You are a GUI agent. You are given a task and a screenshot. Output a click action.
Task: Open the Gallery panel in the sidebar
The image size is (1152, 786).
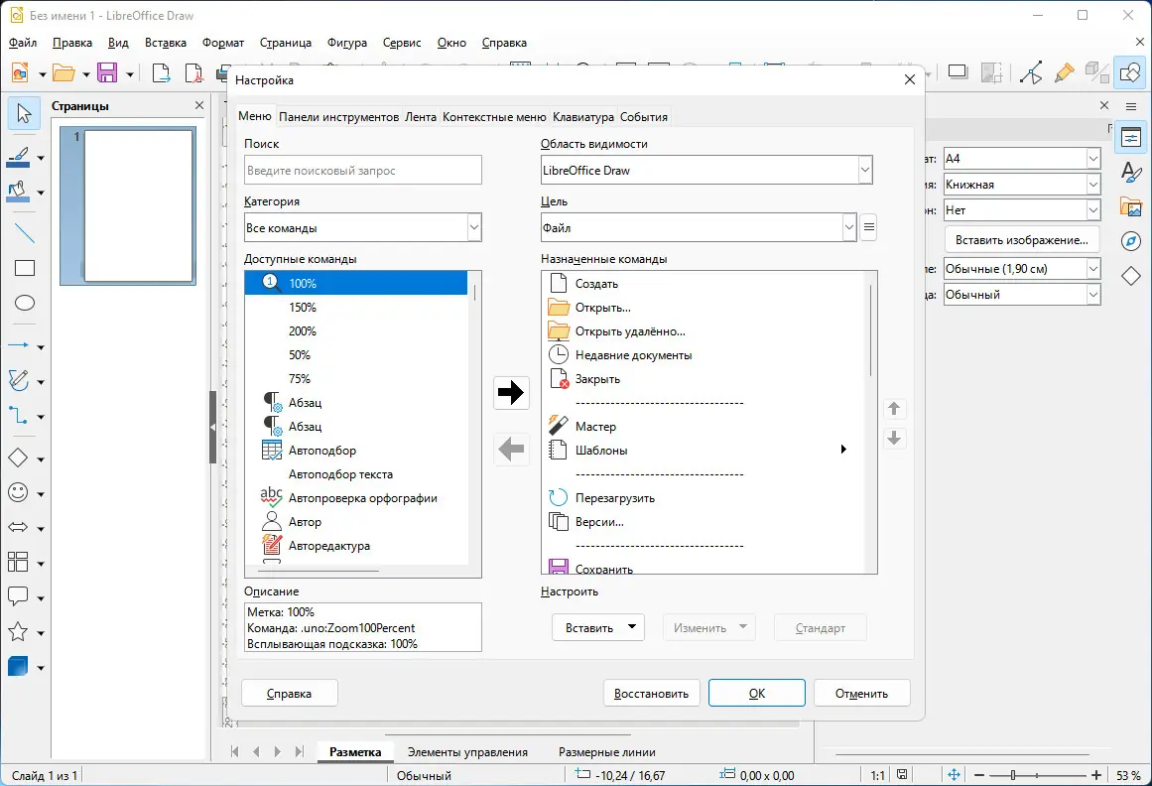(x=1131, y=206)
